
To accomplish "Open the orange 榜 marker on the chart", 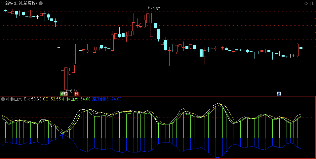I will click(x=66, y=93).
